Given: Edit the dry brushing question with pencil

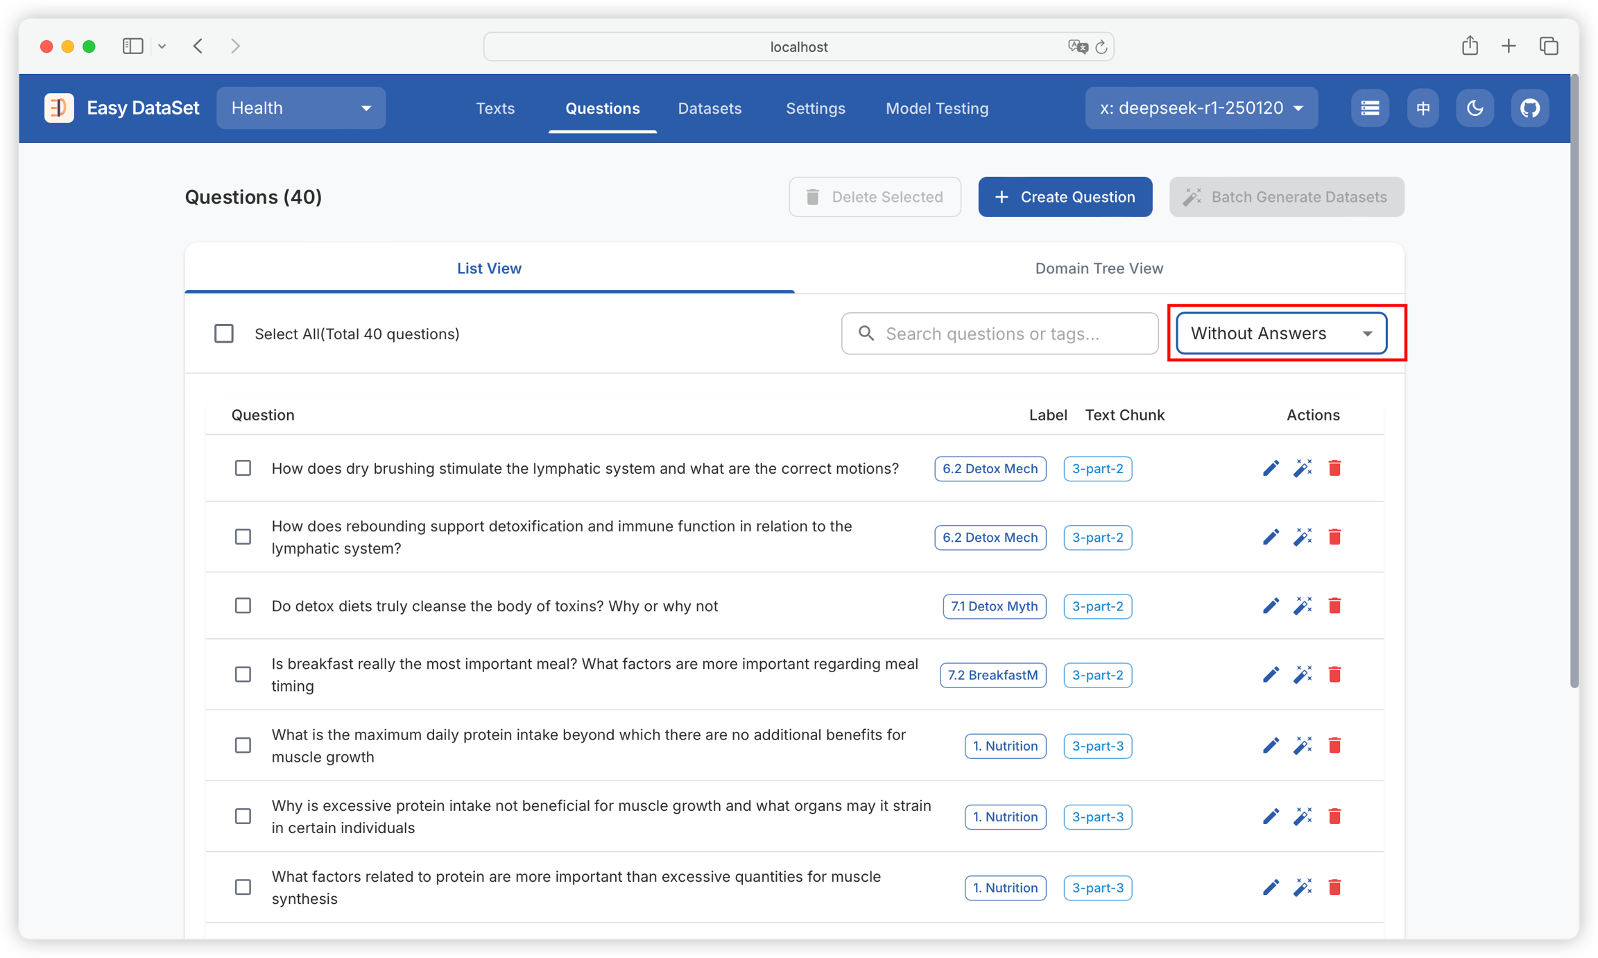Looking at the screenshot, I should [x=1271, y=468].
